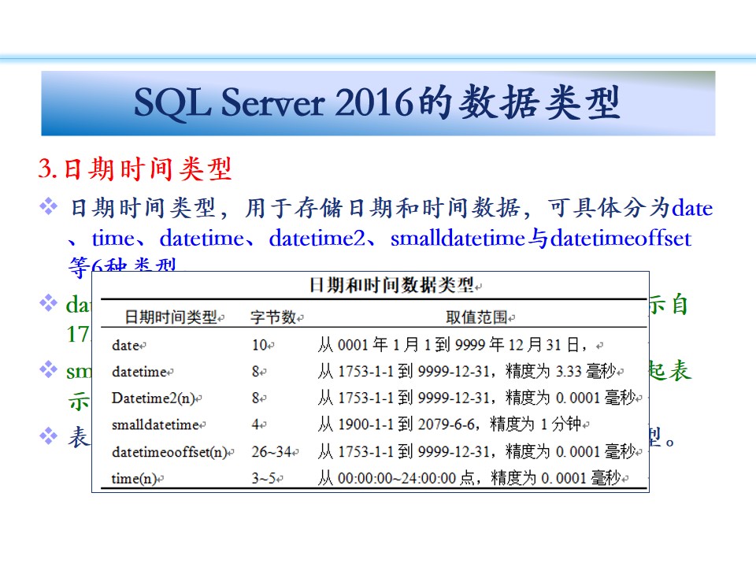Click the byte count '3~5' cell
The height and width of the screenshot is (567, 756).
[x=264, y=478]
